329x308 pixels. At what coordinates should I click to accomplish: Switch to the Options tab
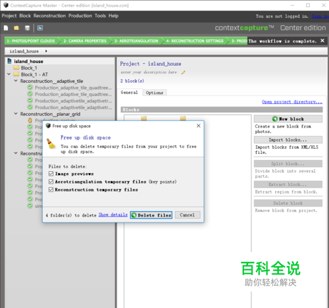(x=155, y=93)
